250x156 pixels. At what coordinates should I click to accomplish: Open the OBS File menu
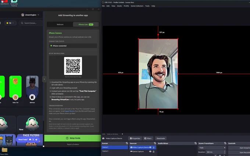[103, 6]
